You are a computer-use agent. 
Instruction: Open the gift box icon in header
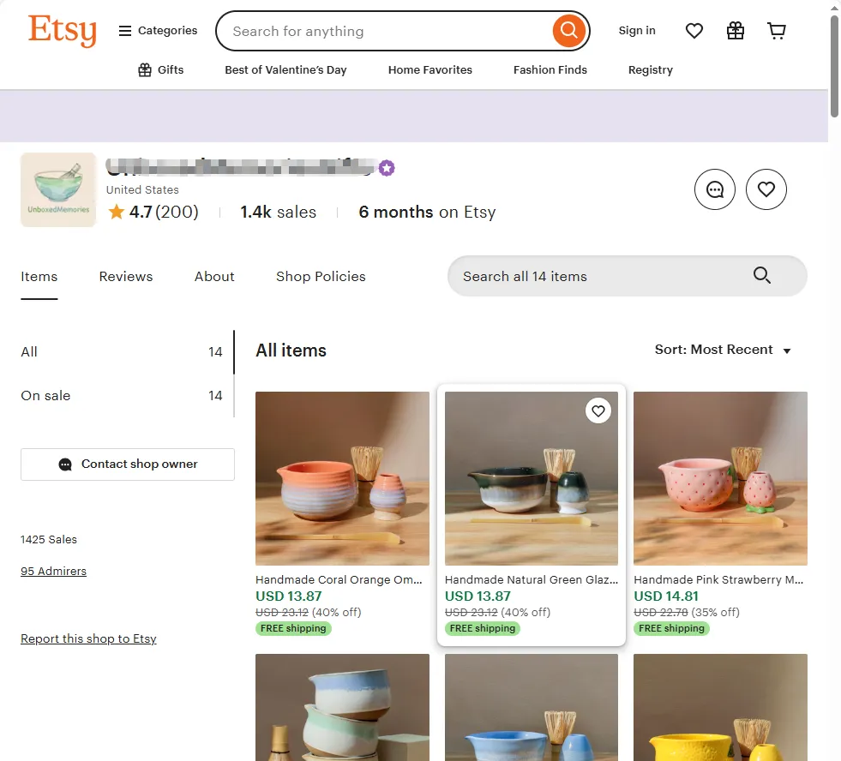[x=736, y=31]
